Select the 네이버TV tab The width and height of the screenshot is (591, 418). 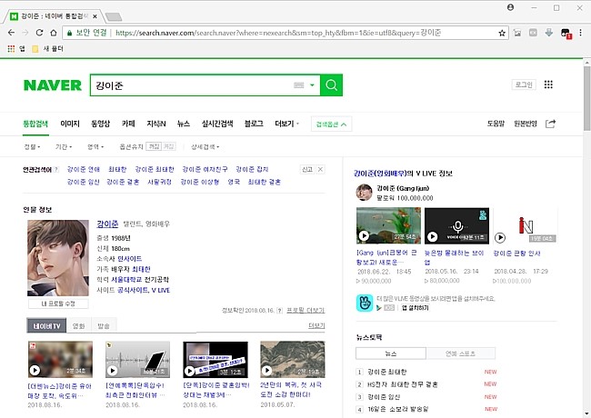pyautogui.click(x=46, y=325)
